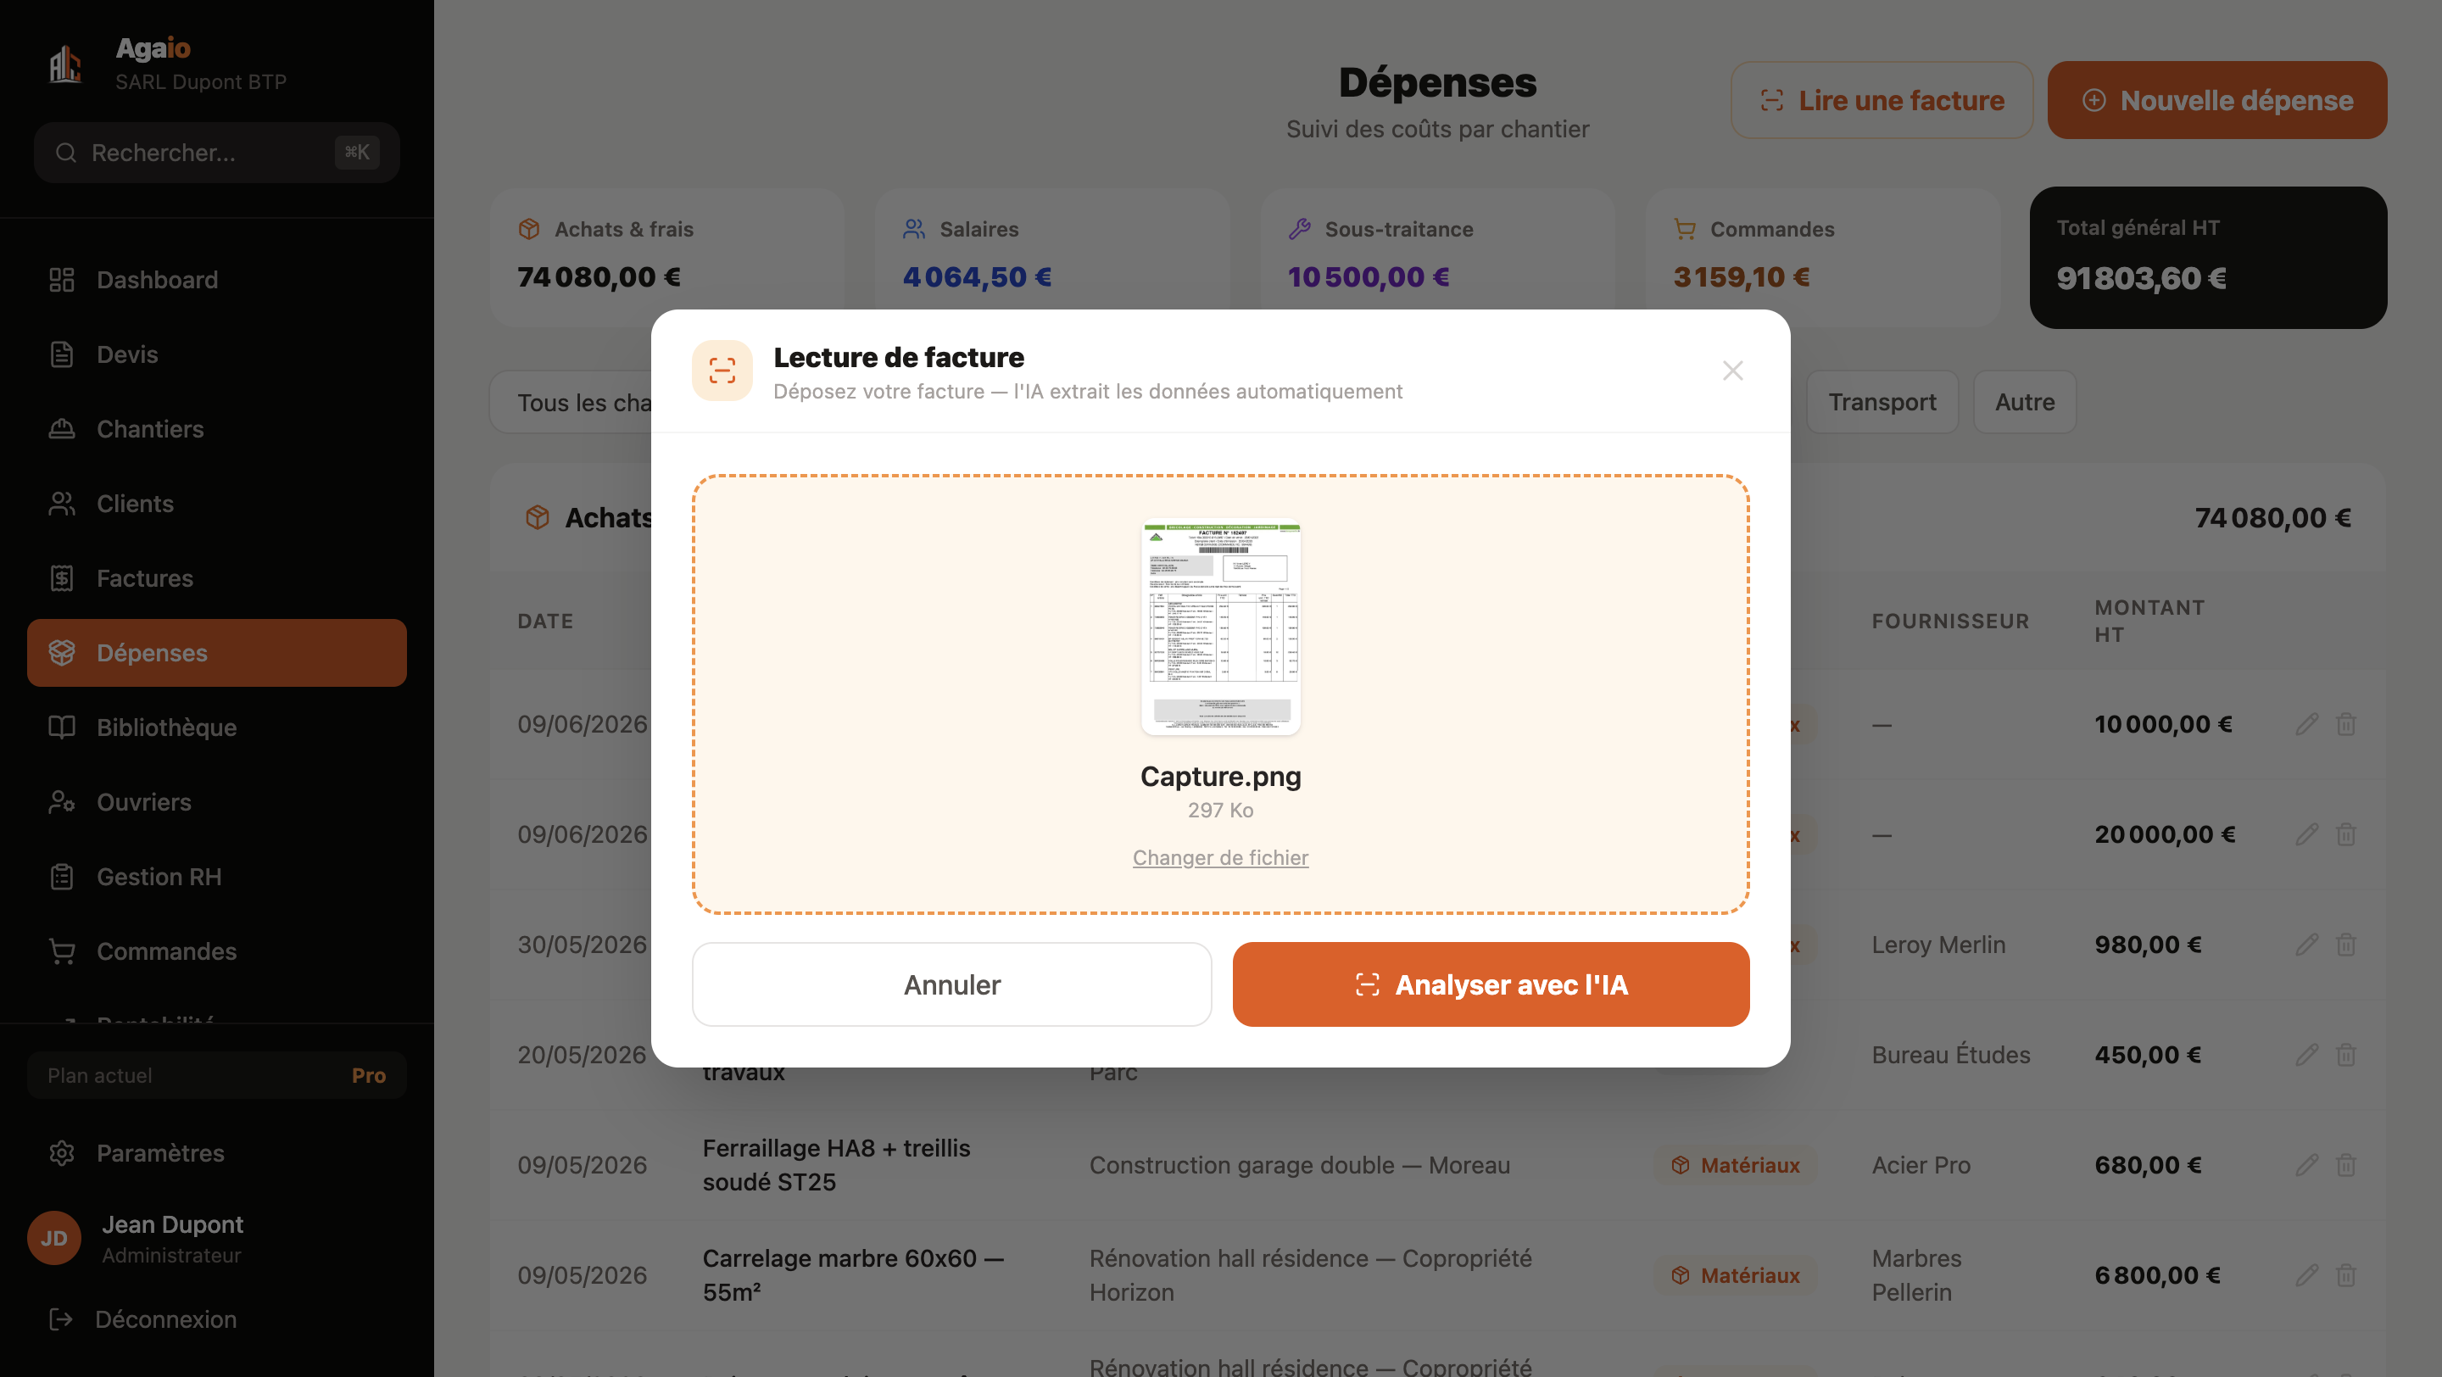Screen dimensions: 2442x1377
Task: Edit the 10 000,00 € expense row
Action: coord(2306,724)
